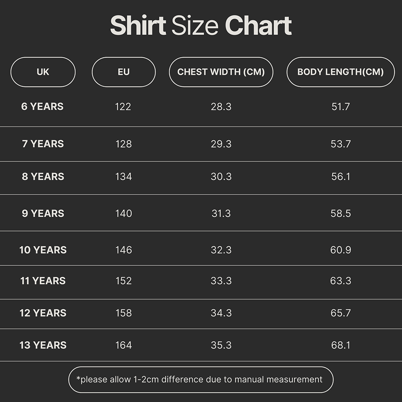Click the Shirt Size Chart title

tap(201, 26)
